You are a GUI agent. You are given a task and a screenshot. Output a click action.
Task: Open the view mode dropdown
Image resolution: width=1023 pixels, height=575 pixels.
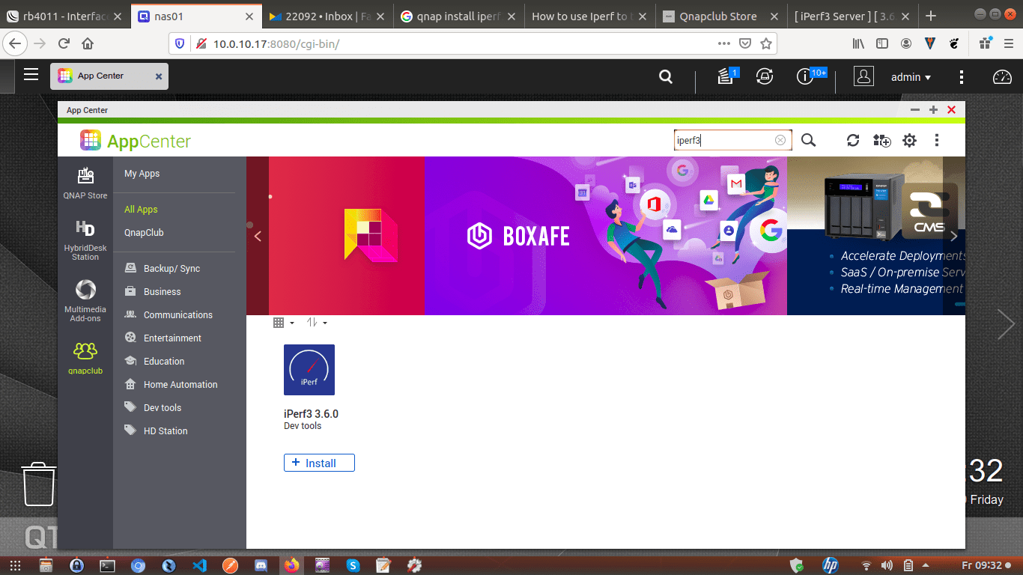pyautogui.click(x=283, y=323)
